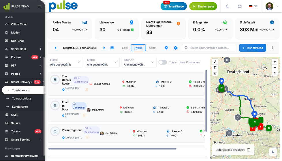Click the horizontal scrollbar under tour list

click(x=112, y=149)
